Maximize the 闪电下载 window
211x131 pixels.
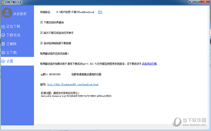click(197, 2)
